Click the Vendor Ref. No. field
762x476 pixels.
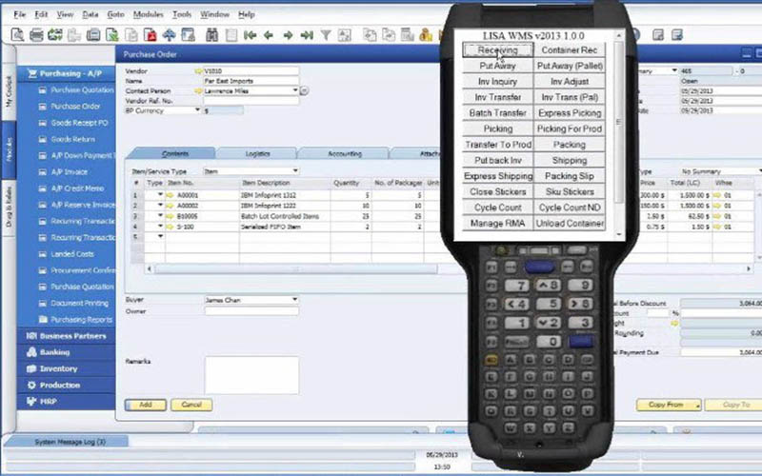251,101
